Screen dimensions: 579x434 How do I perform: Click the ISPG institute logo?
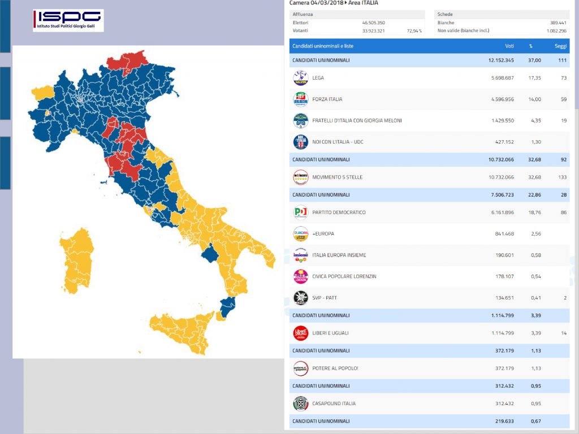68,20
